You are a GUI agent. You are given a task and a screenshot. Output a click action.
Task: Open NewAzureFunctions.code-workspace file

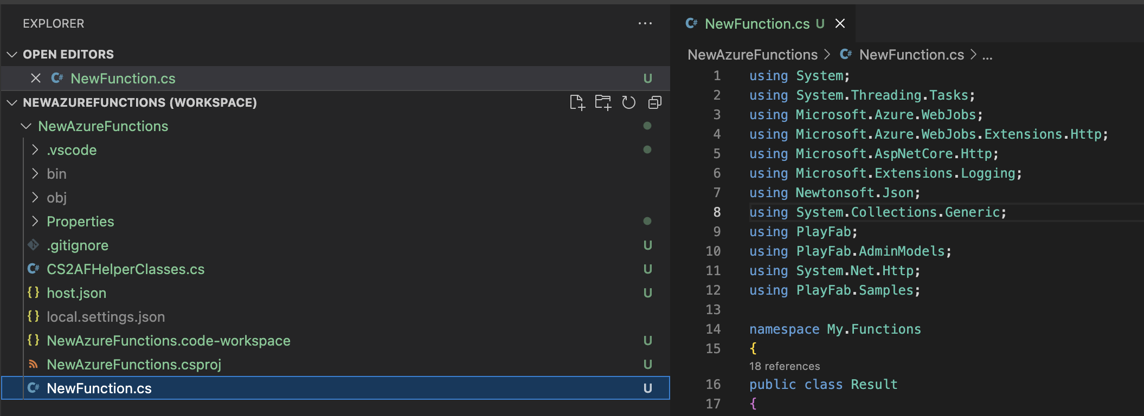pos(169,341)
